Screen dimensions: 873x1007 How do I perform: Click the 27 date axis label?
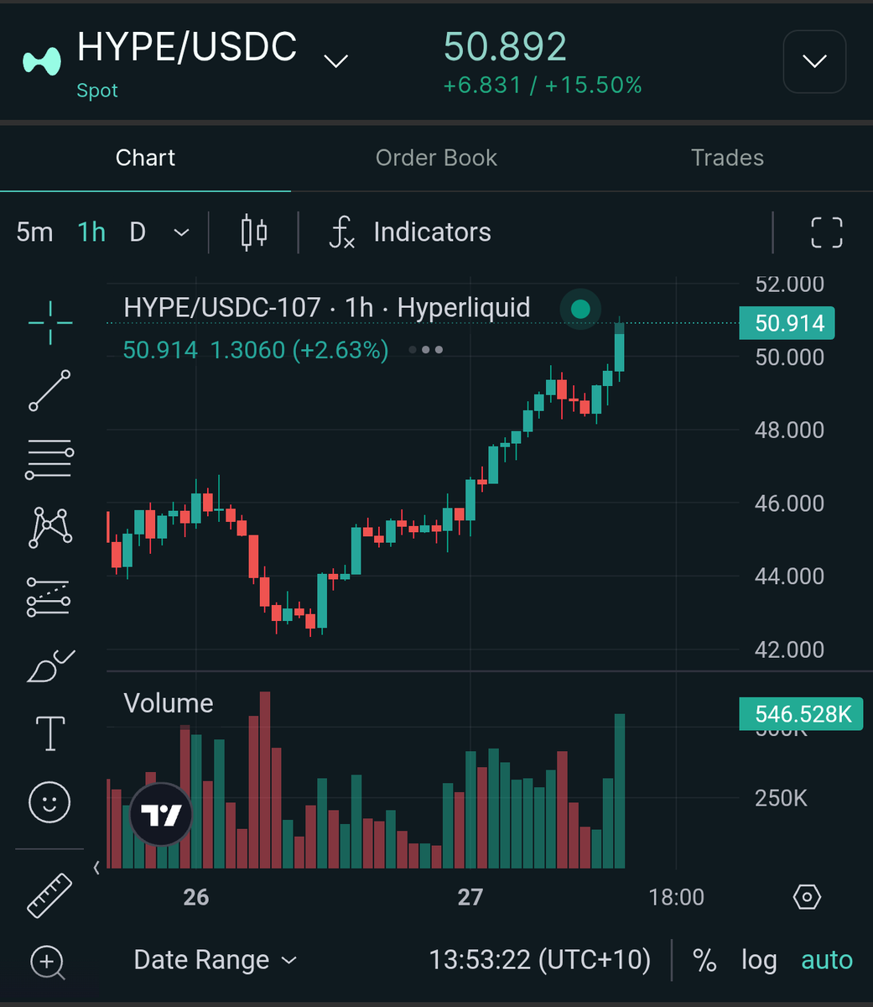(470, 897)
